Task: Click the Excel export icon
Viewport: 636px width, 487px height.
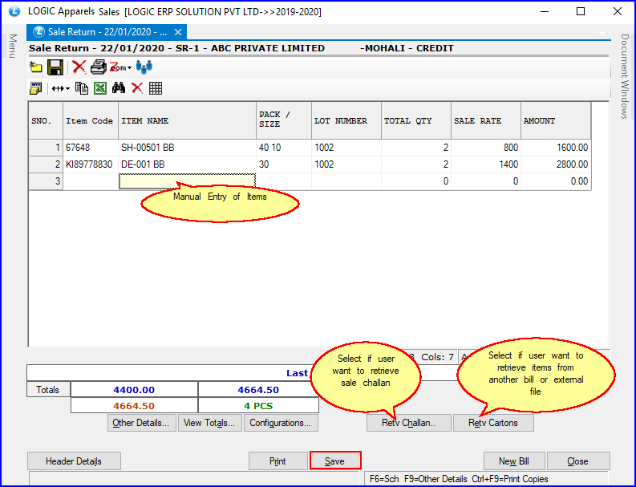Action: point(100,88)
